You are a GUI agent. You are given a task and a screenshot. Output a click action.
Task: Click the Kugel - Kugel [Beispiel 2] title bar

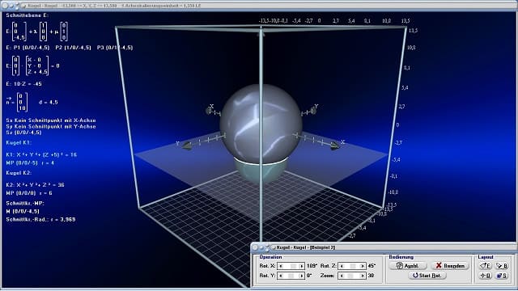(384, 247)
